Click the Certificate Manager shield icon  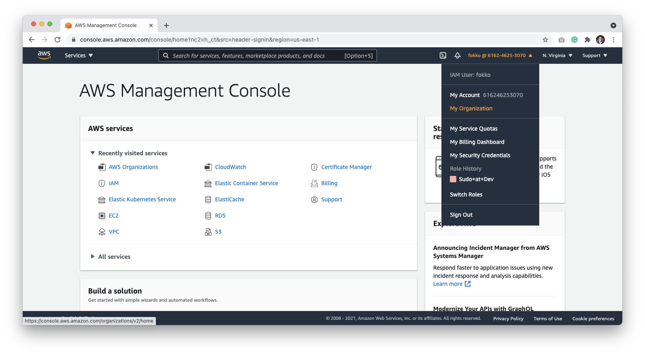(x=314, y=167)
